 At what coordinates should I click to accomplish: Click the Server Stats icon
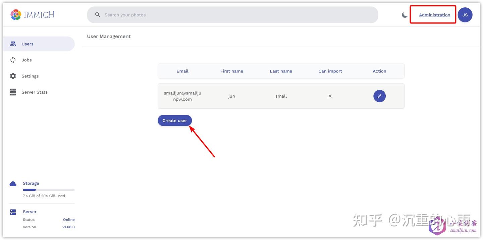13,92
